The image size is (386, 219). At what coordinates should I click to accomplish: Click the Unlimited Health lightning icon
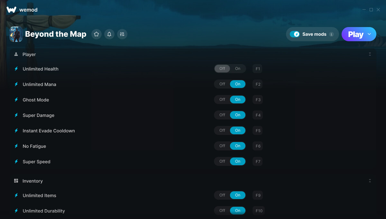(16, 69)
